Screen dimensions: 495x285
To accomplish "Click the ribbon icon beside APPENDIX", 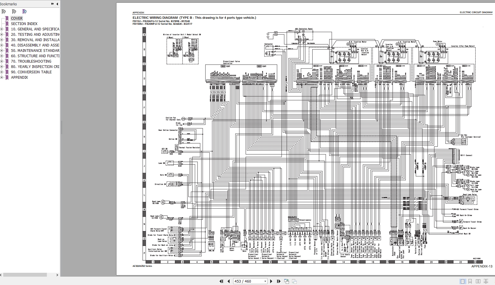I will tap(7, 77).
